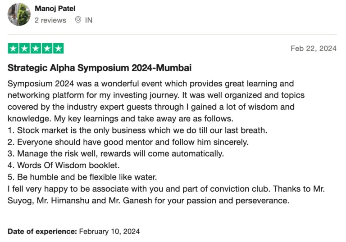Image resolution: width=346 pixels, height=242 pixels.
Task: Click the fourth green rating star
Action: click(x=47, y=48)
